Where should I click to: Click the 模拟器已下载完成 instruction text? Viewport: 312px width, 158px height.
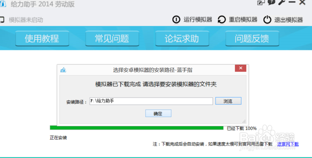(156, 85)
